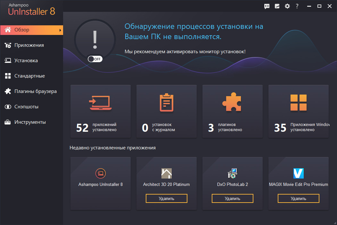This screenshot has height=225, width=337.
Task: Uninstall MAGIX Movie Edit Pro Premium
Action: pyautogui.click(x=298, y=198)
